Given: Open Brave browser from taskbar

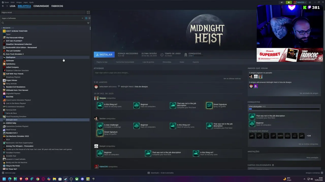Looking at the screenshot, I should point(21,179).
